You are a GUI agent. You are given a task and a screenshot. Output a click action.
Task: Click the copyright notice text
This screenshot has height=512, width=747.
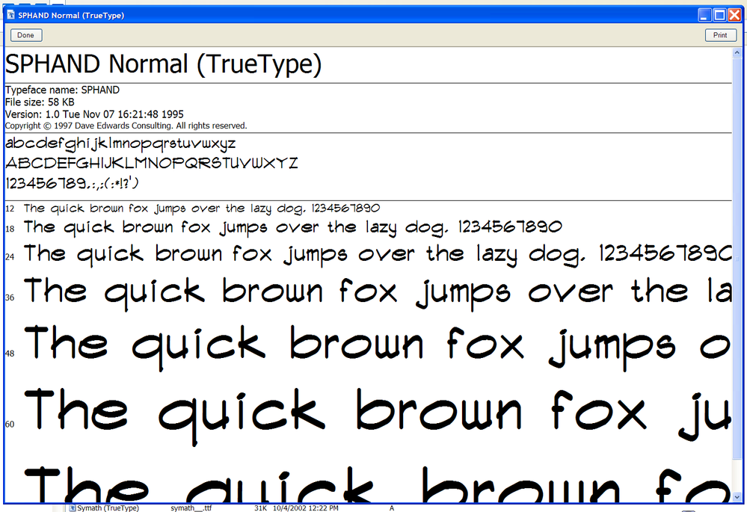124,126
